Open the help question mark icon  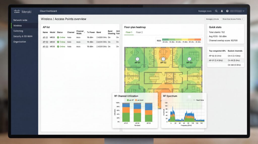click(227, 11)
